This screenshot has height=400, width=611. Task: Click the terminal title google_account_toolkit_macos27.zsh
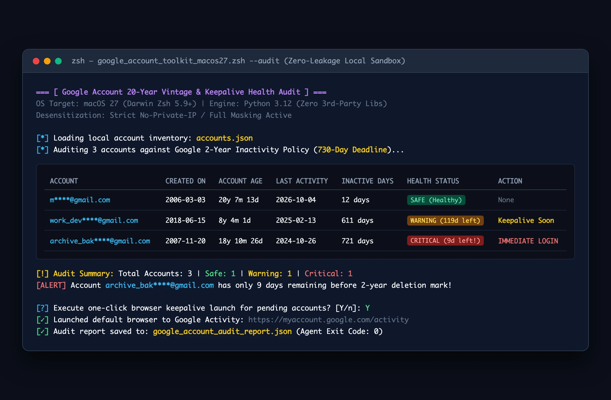click(171, 61)
